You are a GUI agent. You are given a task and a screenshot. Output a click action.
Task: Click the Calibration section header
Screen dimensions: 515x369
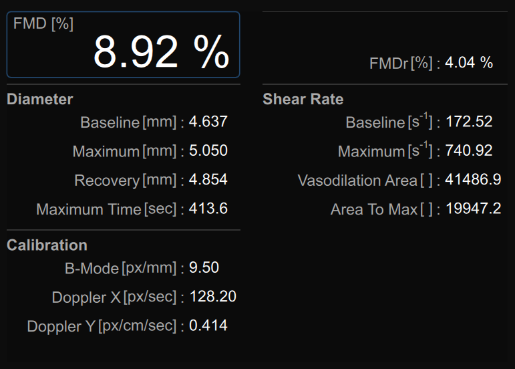(47, 245)
